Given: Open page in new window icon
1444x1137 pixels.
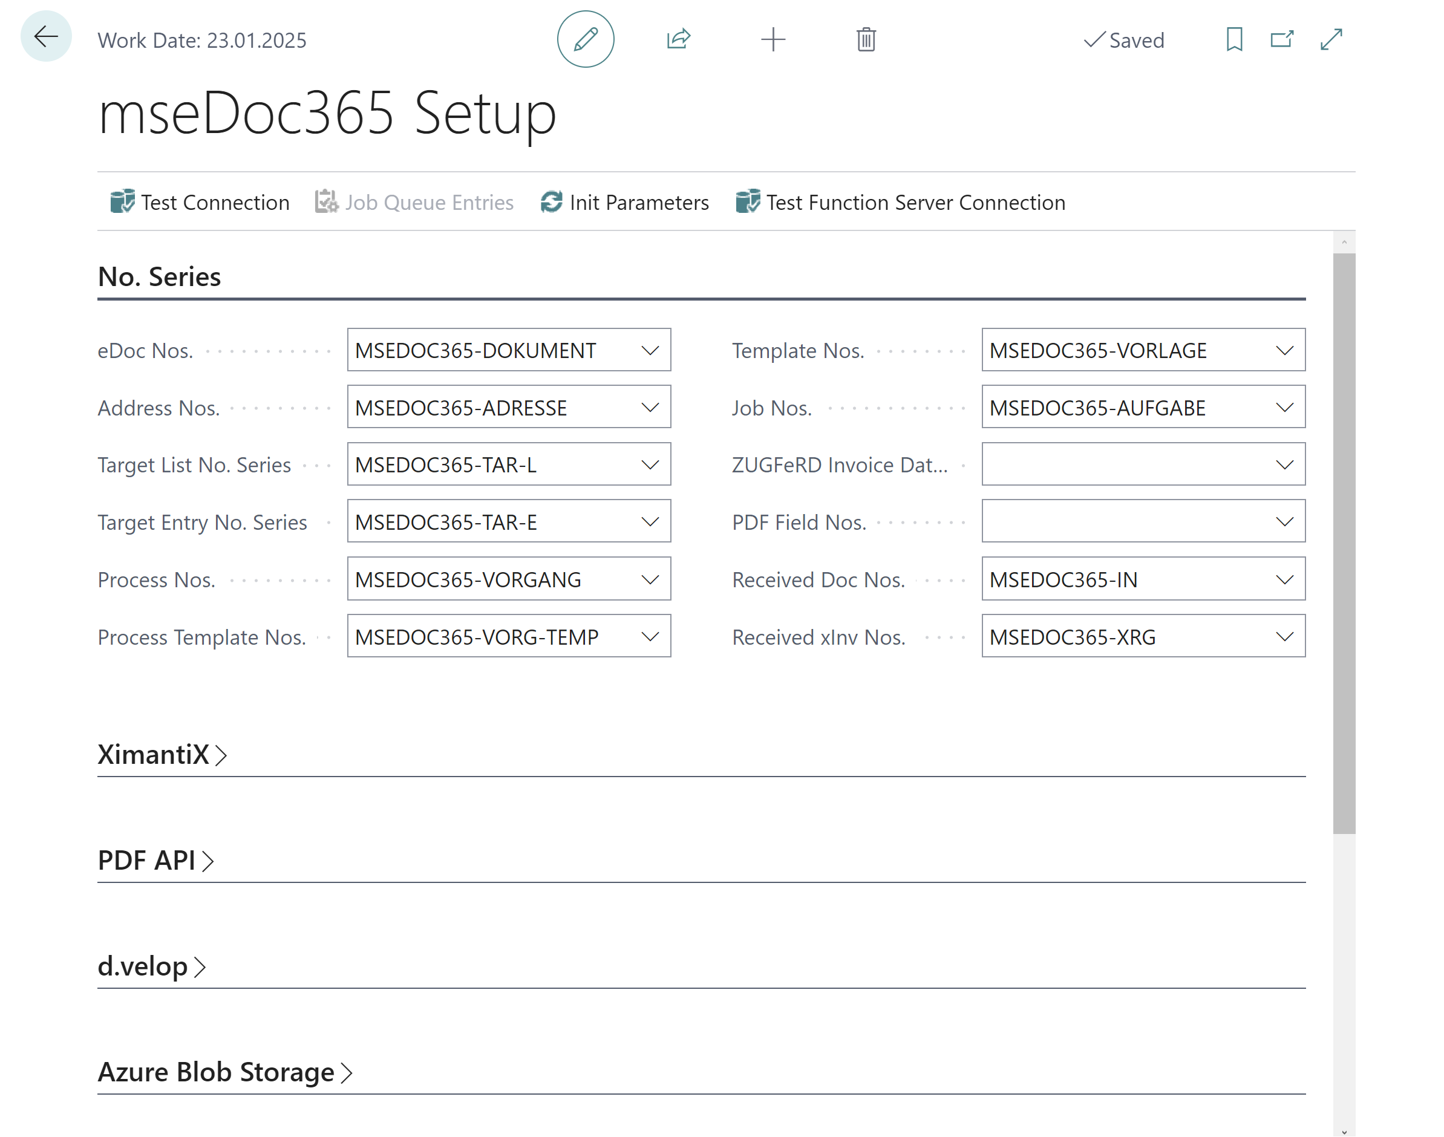Looking at the screenshot, I should [x=1281, y=39].
